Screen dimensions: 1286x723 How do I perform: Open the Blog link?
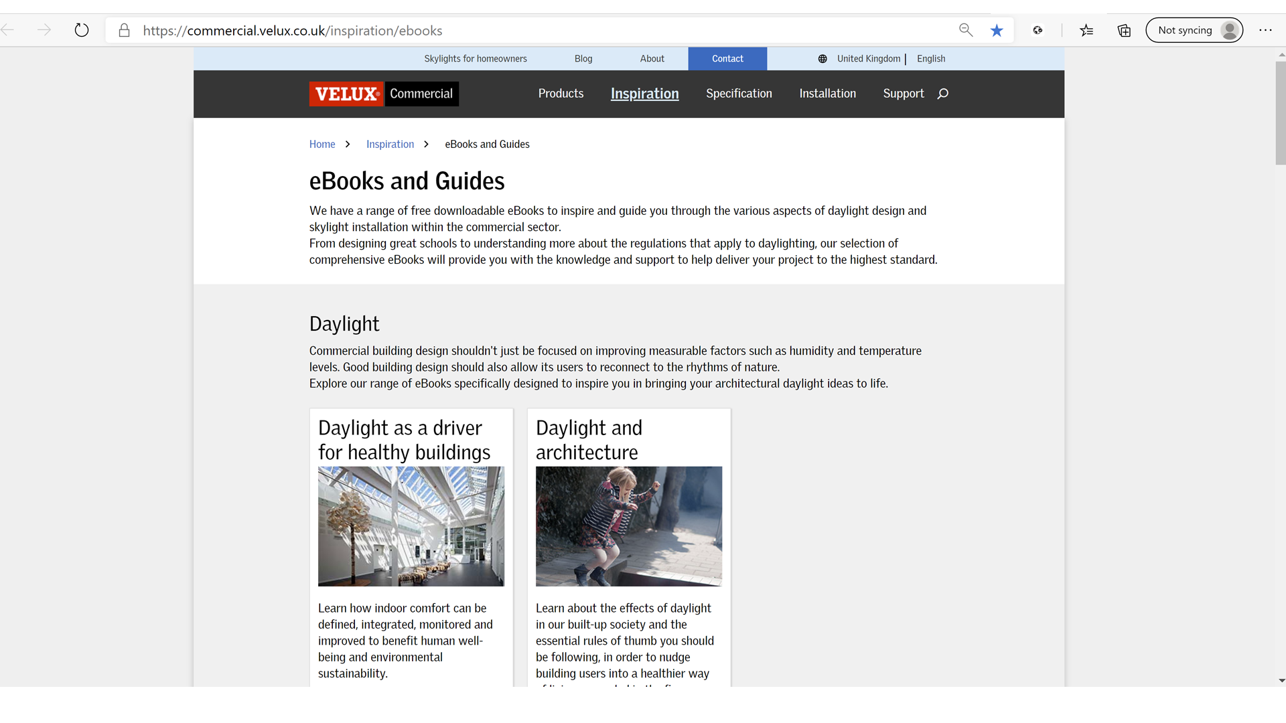pos(583,59)
